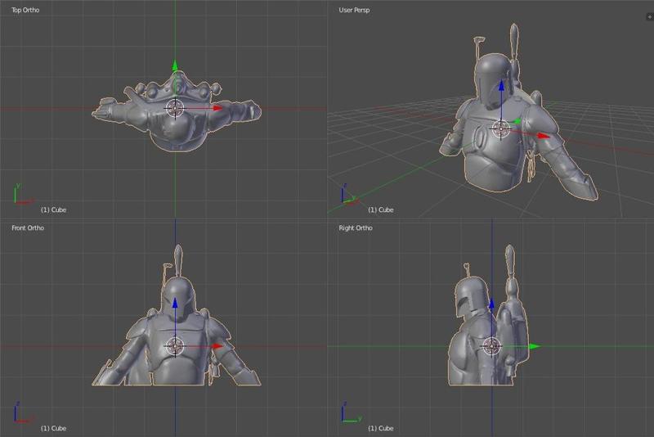Click the '(1) Cube' label in User Persp view

click(x=381, y=209)
